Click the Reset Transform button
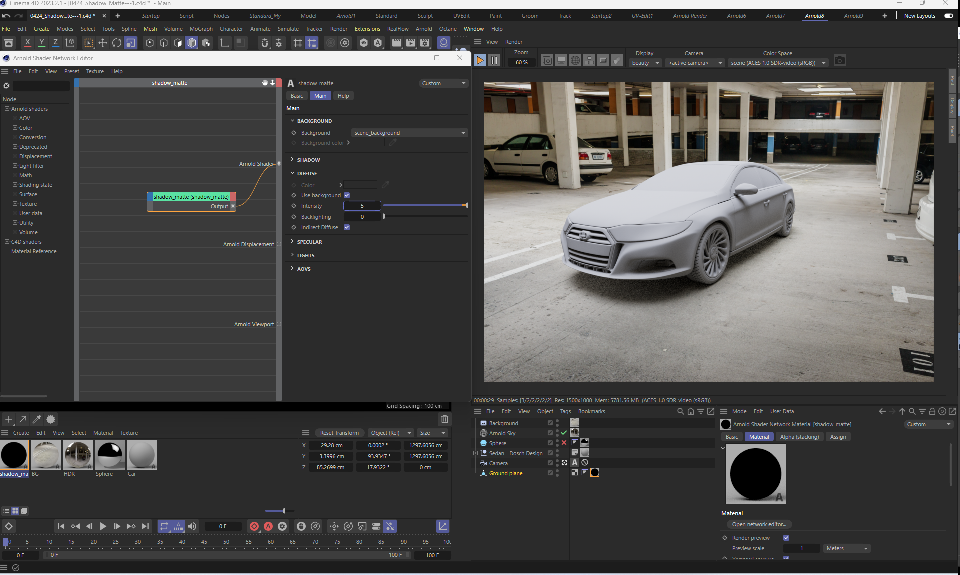The height and width of the screenshot is (575, 960). pos(339,433)
